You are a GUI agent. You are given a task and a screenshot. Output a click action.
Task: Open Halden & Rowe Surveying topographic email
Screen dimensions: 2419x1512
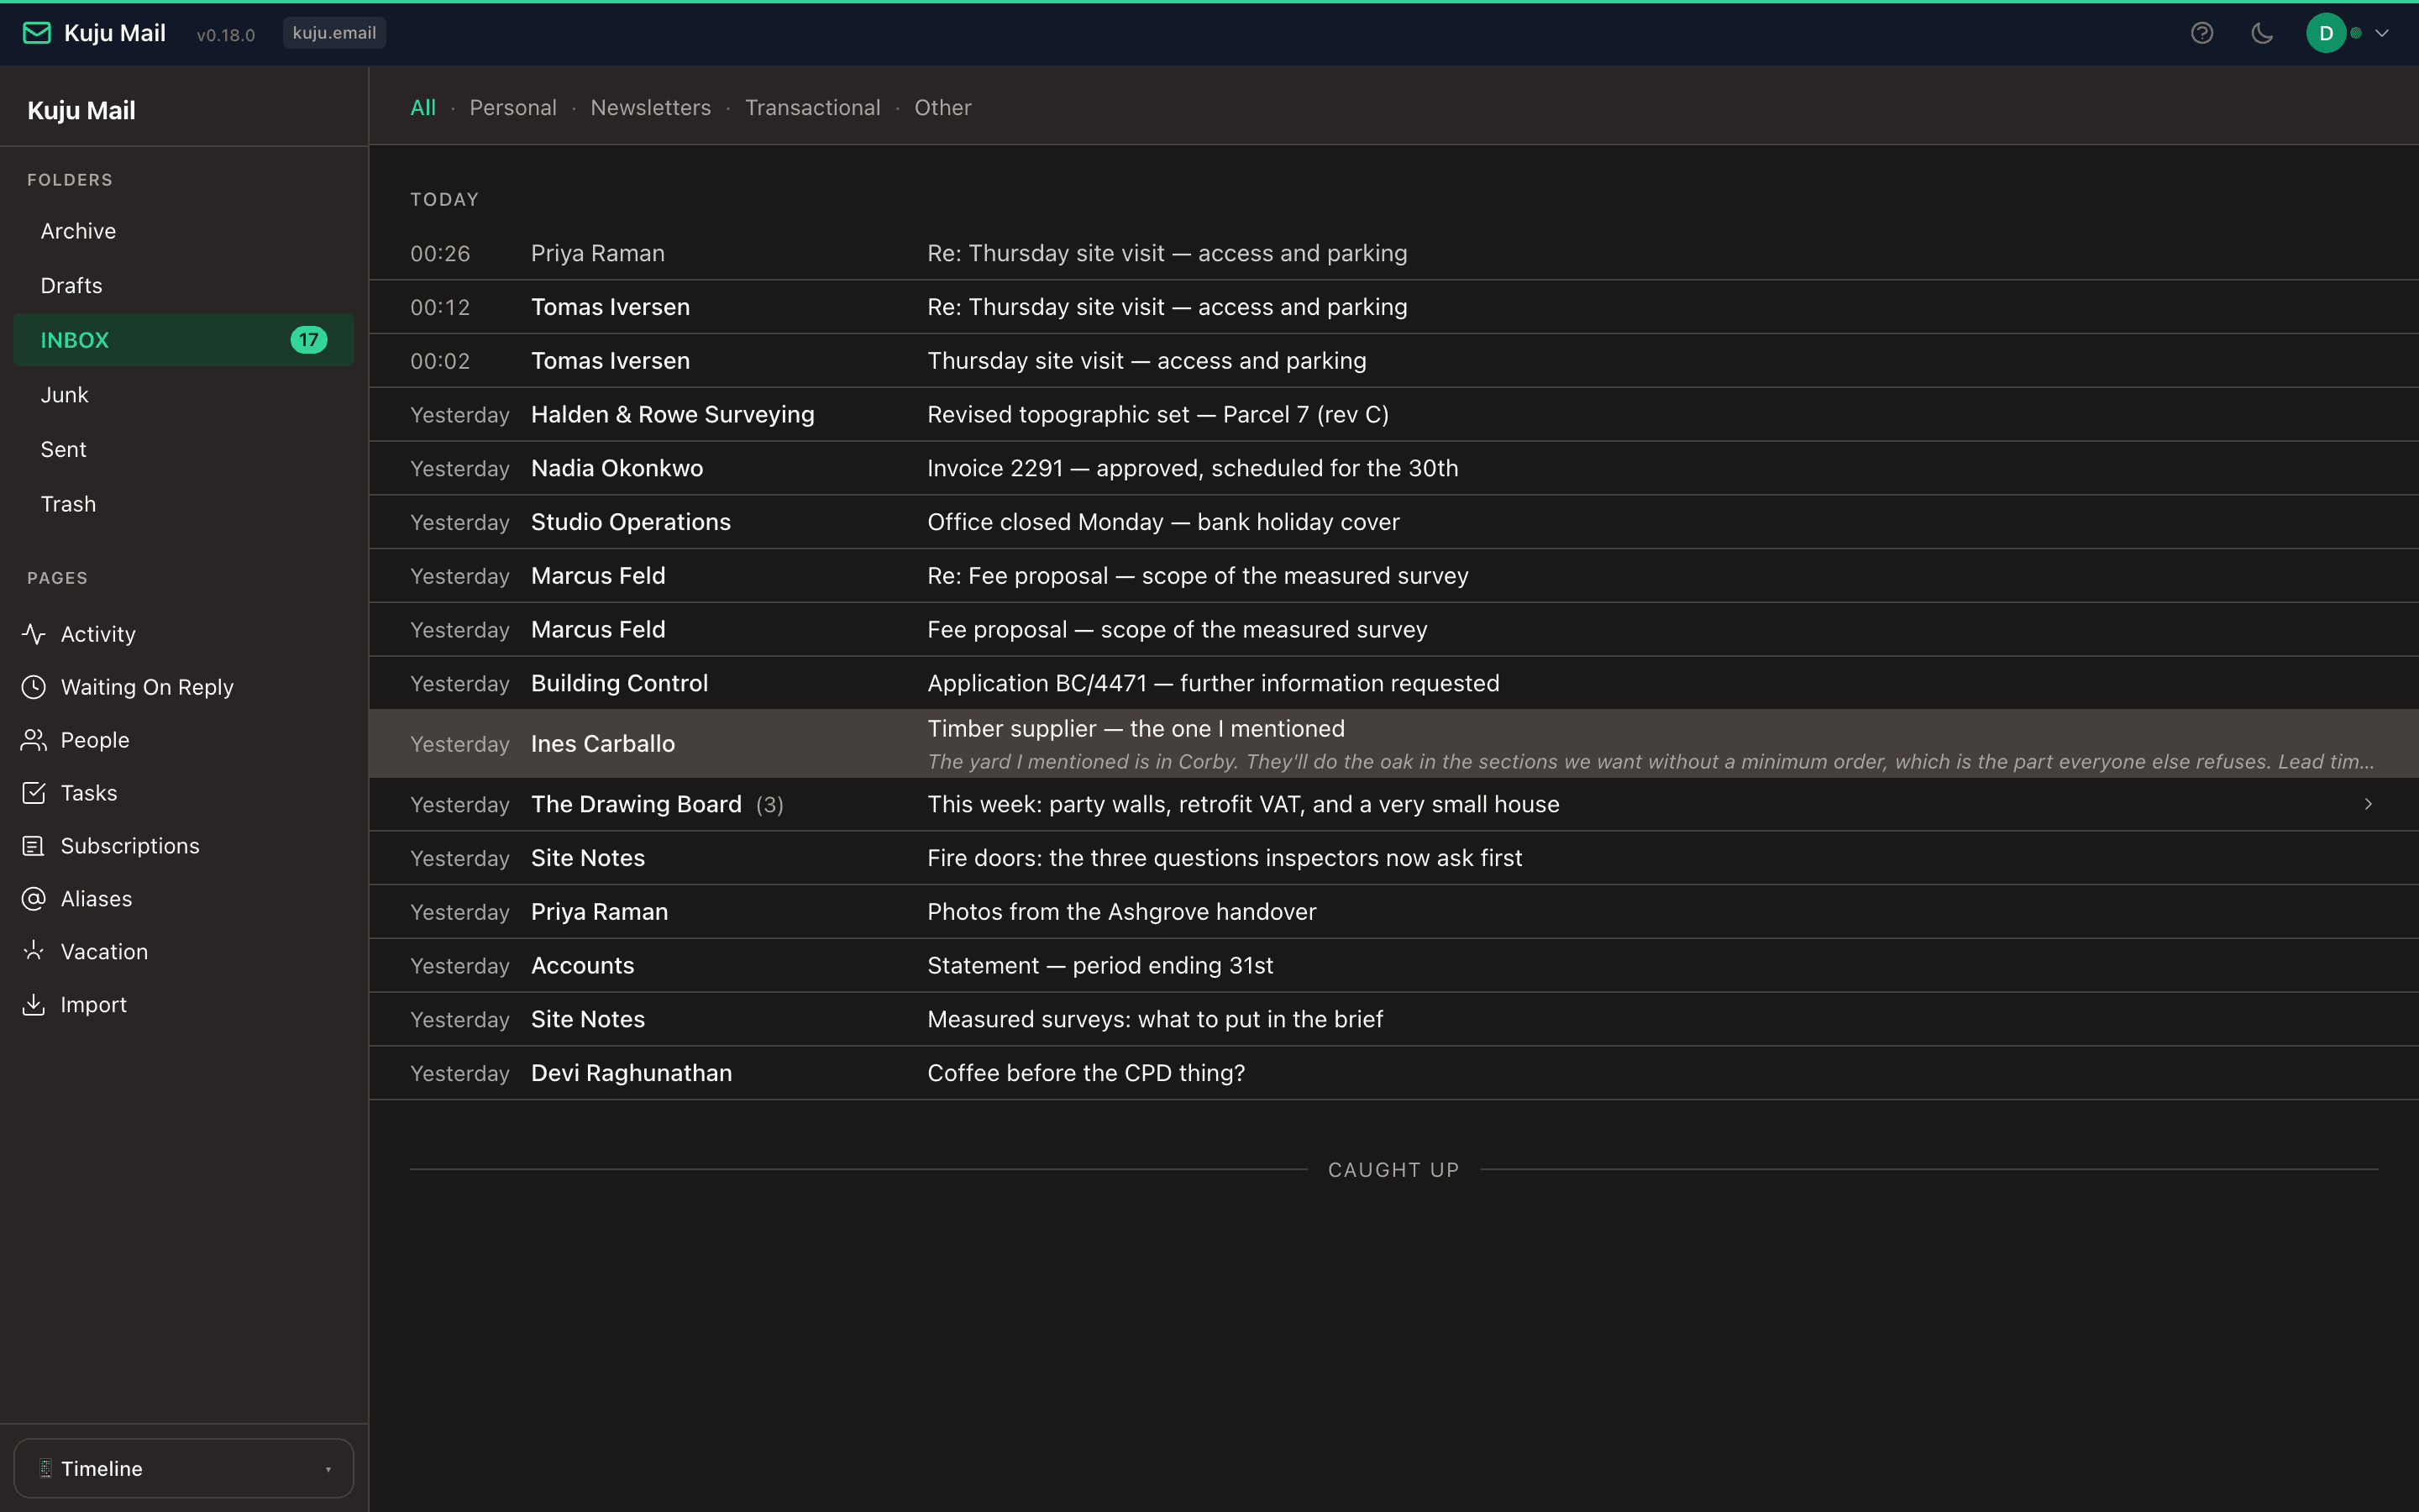tap(1393, 414)
